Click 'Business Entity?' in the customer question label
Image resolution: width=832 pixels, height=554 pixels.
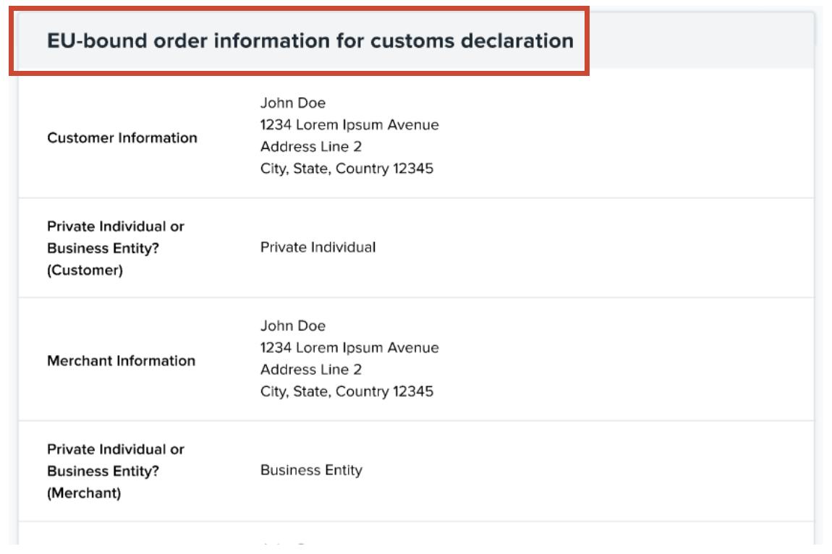click(x=103, y=248)
